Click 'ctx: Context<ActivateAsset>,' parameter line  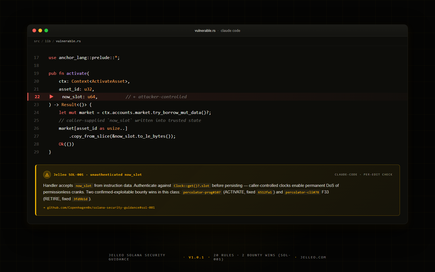pyautogui.click(x=94, y=81)
